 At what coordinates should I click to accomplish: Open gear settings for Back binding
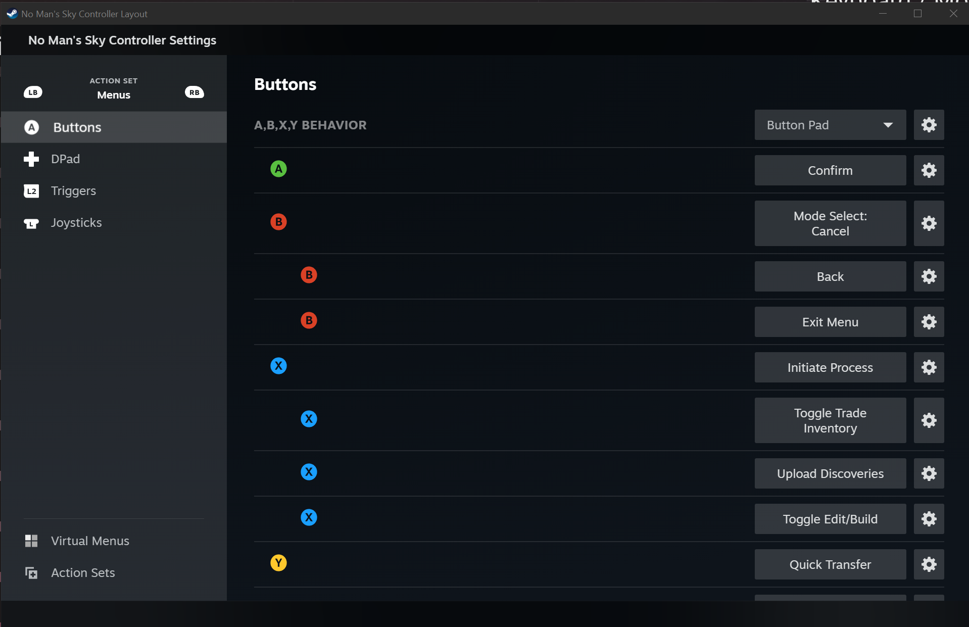click(929, 276)
